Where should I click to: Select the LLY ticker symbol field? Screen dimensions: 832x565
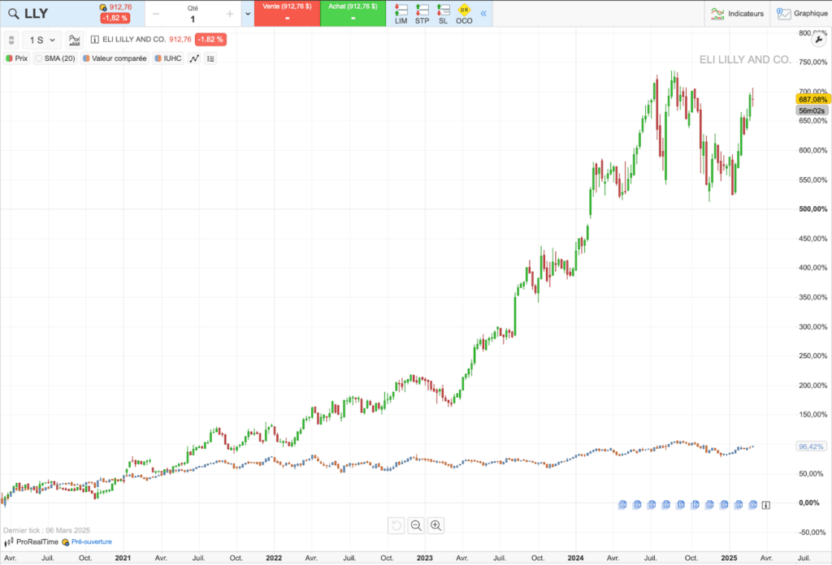[x=36, y=14]
